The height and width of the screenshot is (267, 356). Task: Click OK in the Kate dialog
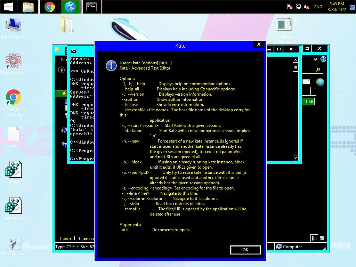click(x=245, y=250)
